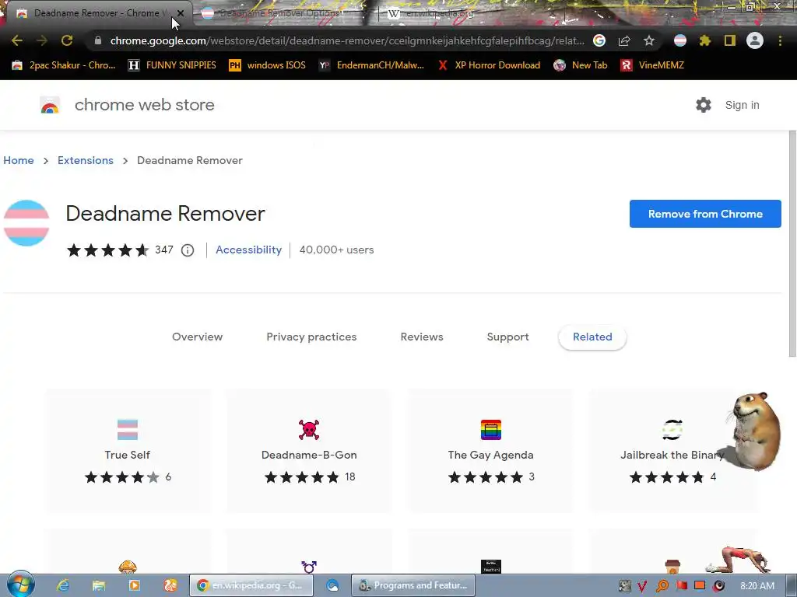797x597 pixels.
Task: Open the Accessibility category link
Action: 248,250
